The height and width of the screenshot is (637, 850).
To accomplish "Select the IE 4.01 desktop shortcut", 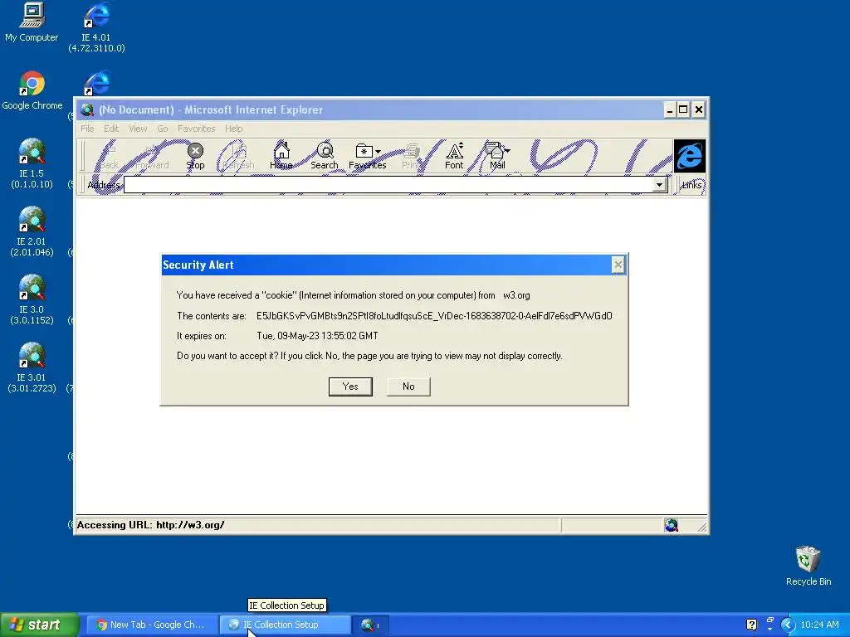I will pyautogui.click(x=96, y=27).
